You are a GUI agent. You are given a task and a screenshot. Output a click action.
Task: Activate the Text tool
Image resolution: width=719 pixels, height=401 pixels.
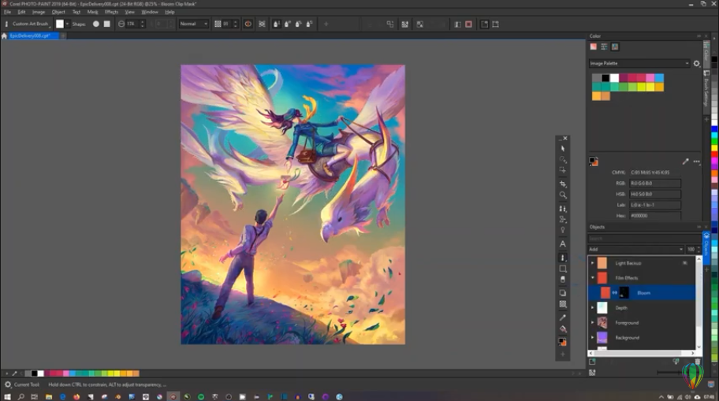point(562,244)
